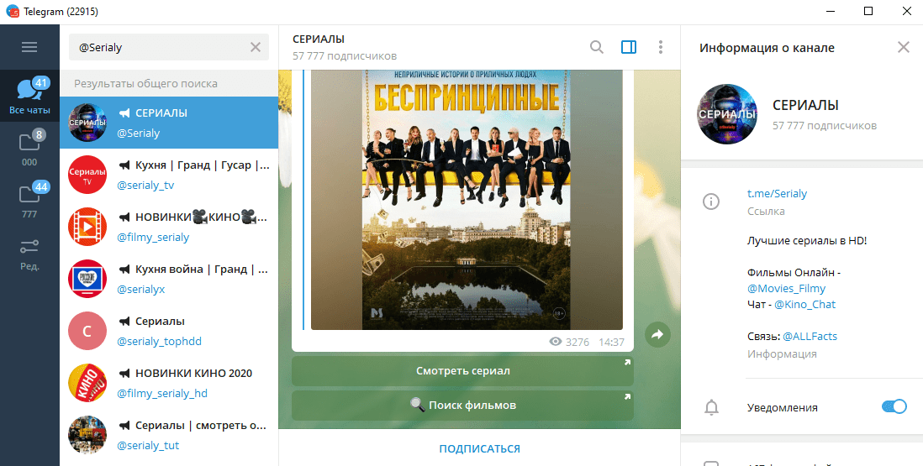This screenshot has width=923, height=466.
Task: Open the Besprintsipnye poster image
Action: [467, 202]
